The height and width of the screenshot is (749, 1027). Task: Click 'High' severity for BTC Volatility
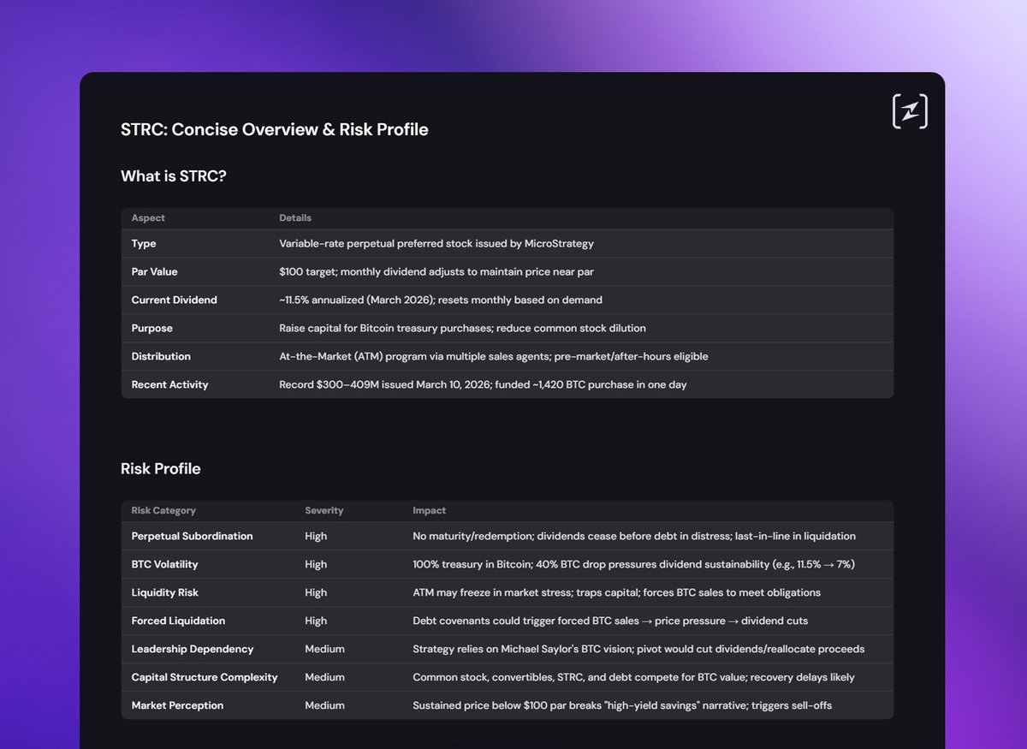point(316,565)
